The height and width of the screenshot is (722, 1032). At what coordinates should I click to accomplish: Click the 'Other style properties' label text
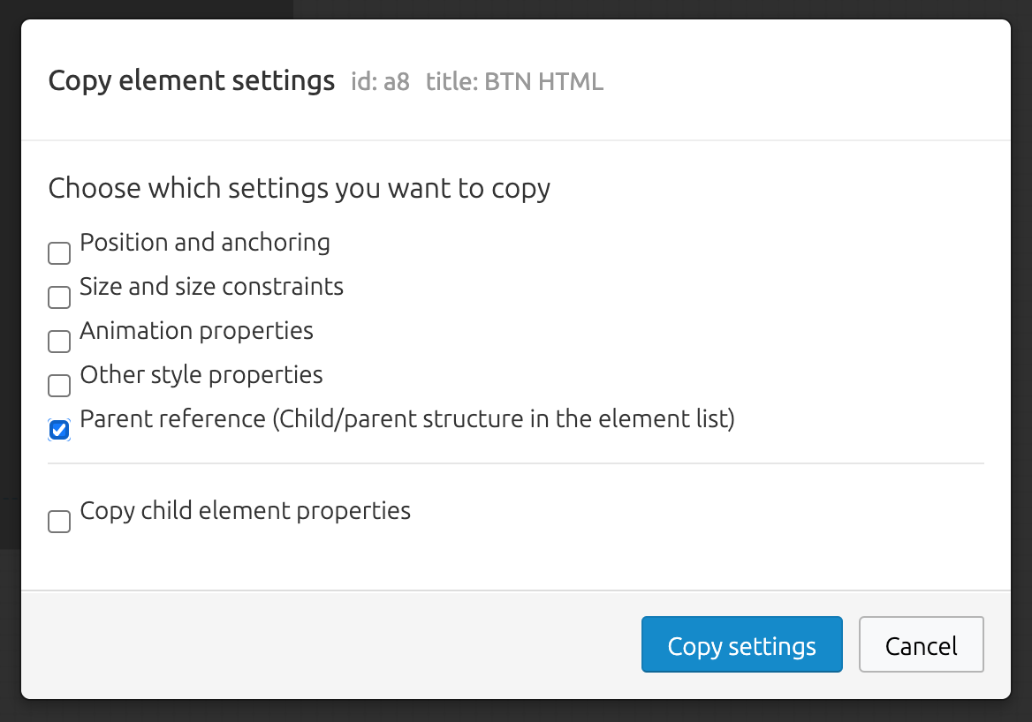click(201, 375)
